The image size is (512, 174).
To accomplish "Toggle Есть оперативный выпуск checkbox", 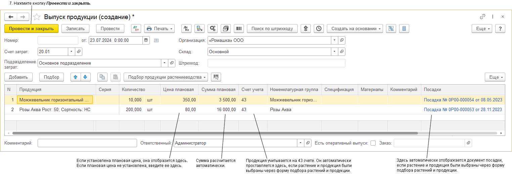I will (373, 143).
